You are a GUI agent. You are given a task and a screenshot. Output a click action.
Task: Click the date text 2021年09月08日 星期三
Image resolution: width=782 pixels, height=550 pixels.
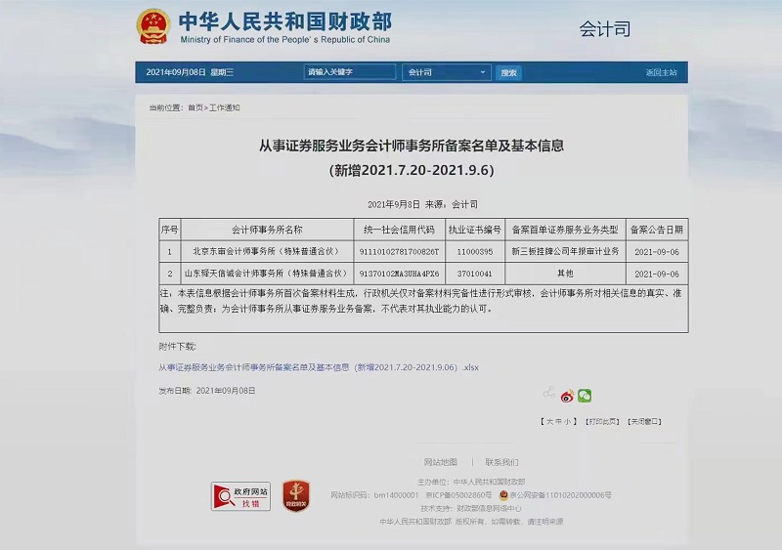tap(190, 72)
